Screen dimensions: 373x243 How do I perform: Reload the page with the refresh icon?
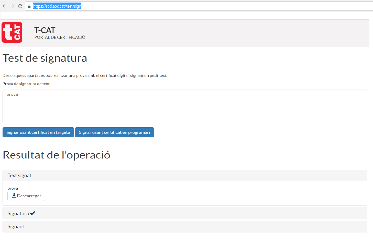[20, 6]
